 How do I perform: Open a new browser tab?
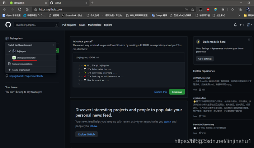click(92, 3)
